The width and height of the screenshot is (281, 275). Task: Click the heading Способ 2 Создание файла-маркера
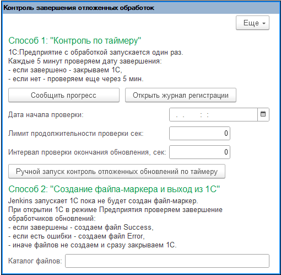click(114, 189)
